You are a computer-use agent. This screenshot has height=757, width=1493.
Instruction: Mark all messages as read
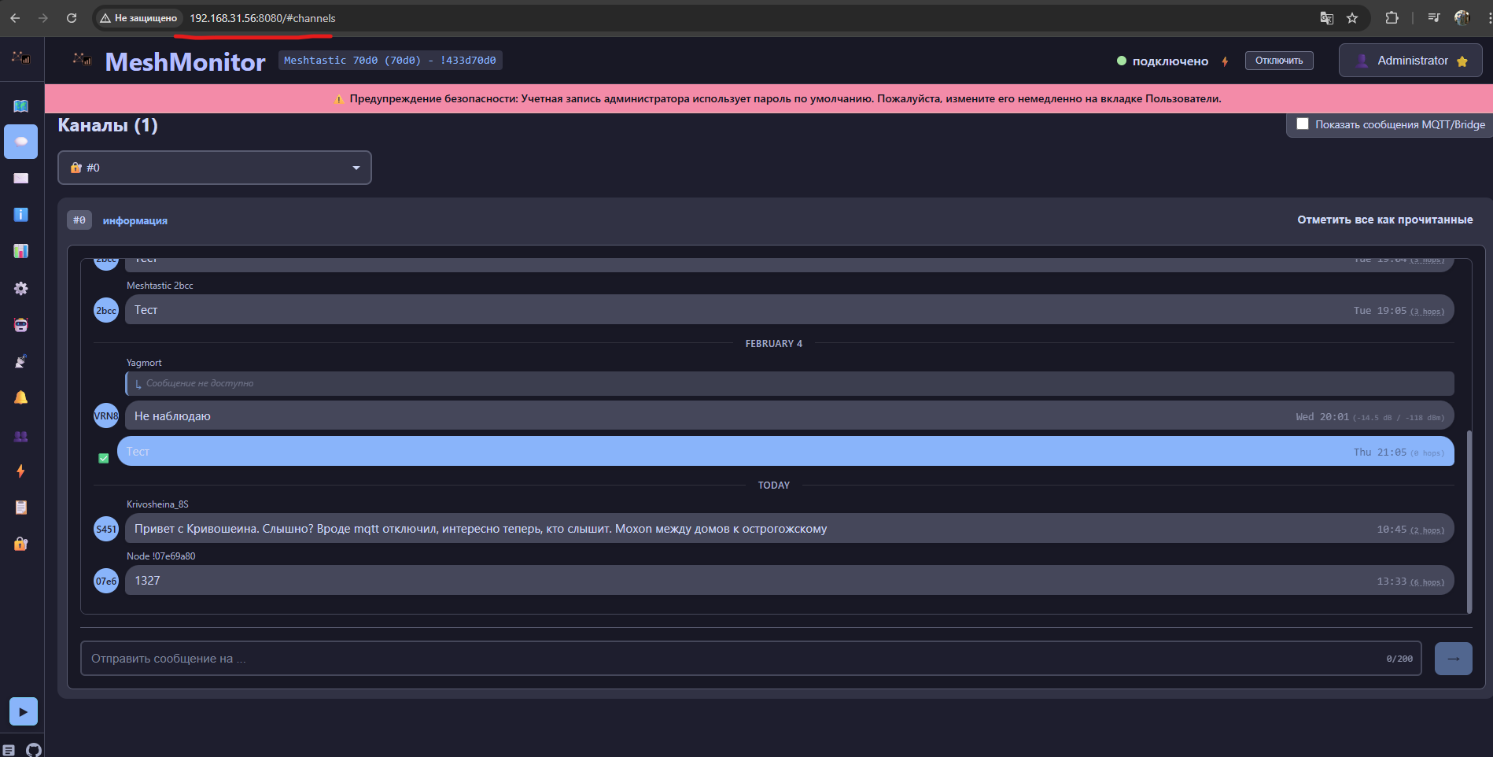(x=1384, y=220)
